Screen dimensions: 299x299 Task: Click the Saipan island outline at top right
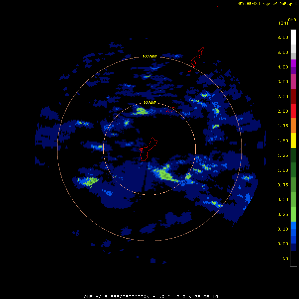click(x=200, y=52)
